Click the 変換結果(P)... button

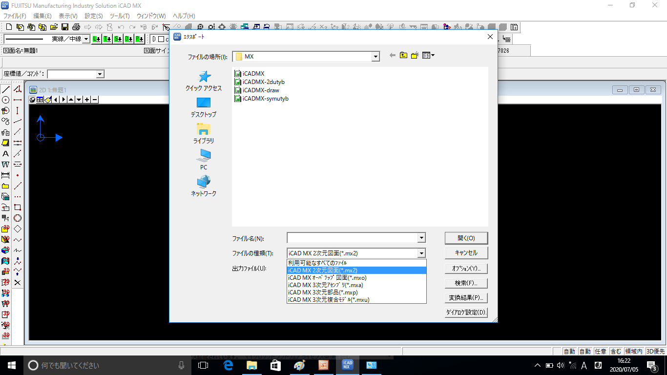466,297
